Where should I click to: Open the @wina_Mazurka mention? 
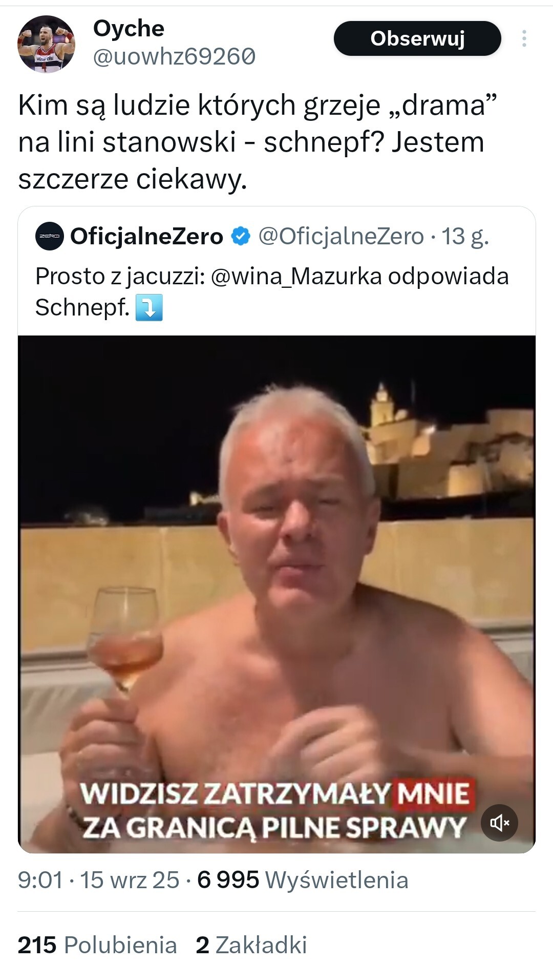tap(296, 277)
